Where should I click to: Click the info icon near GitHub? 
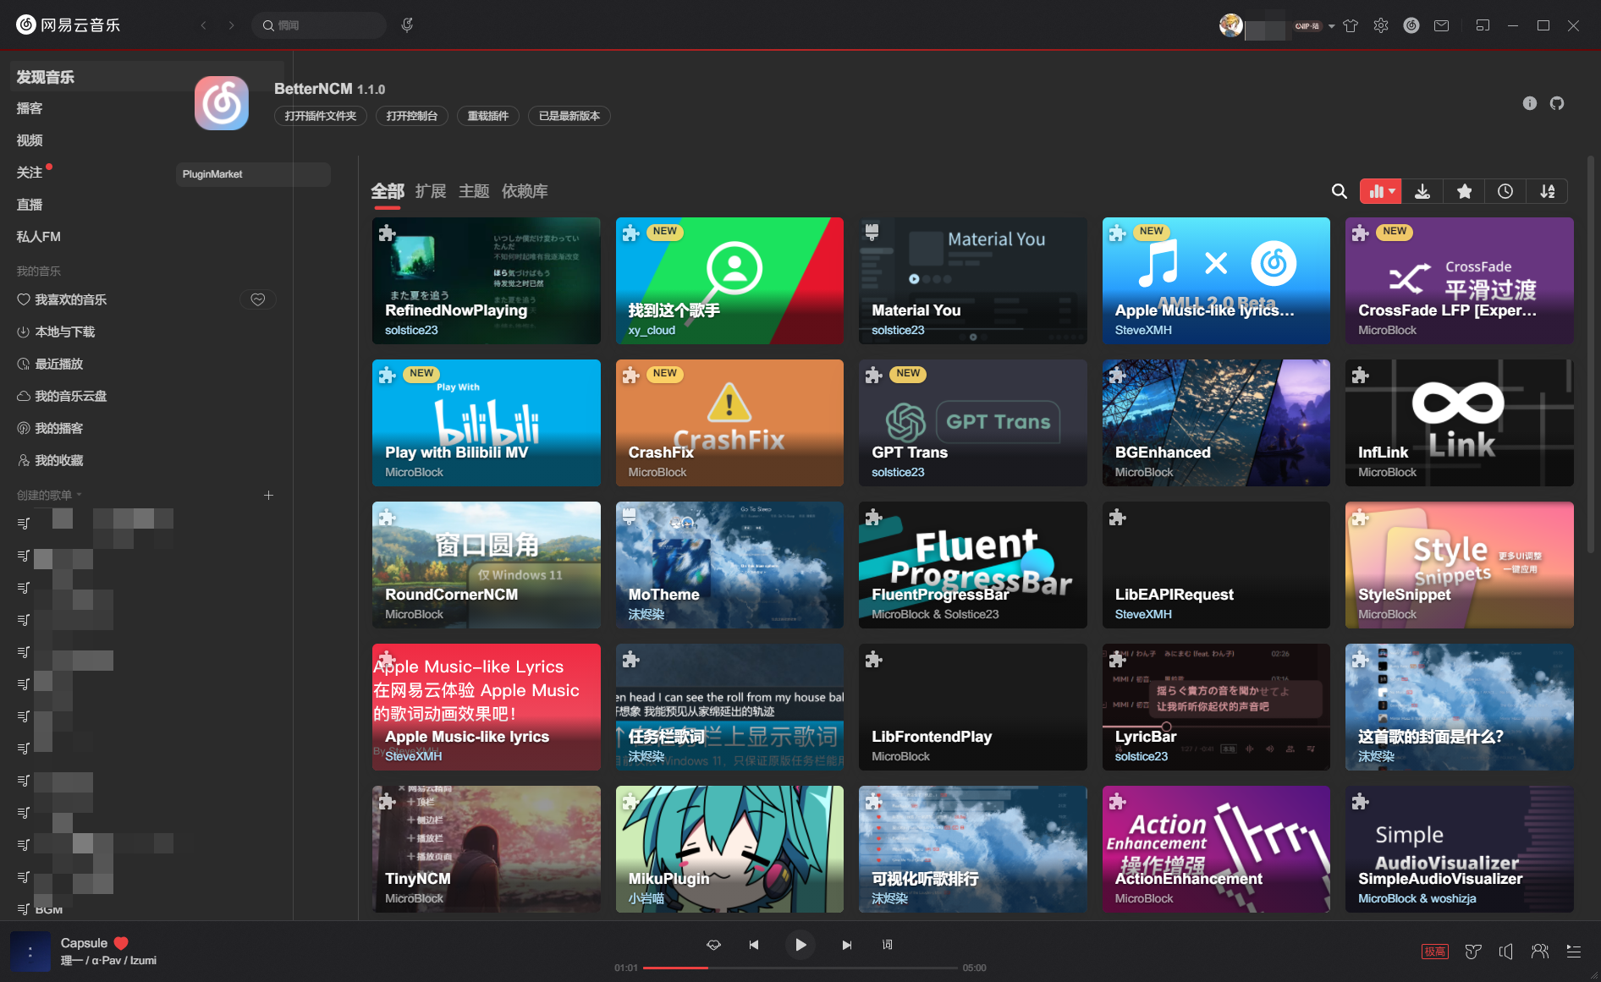[1529, 103]
